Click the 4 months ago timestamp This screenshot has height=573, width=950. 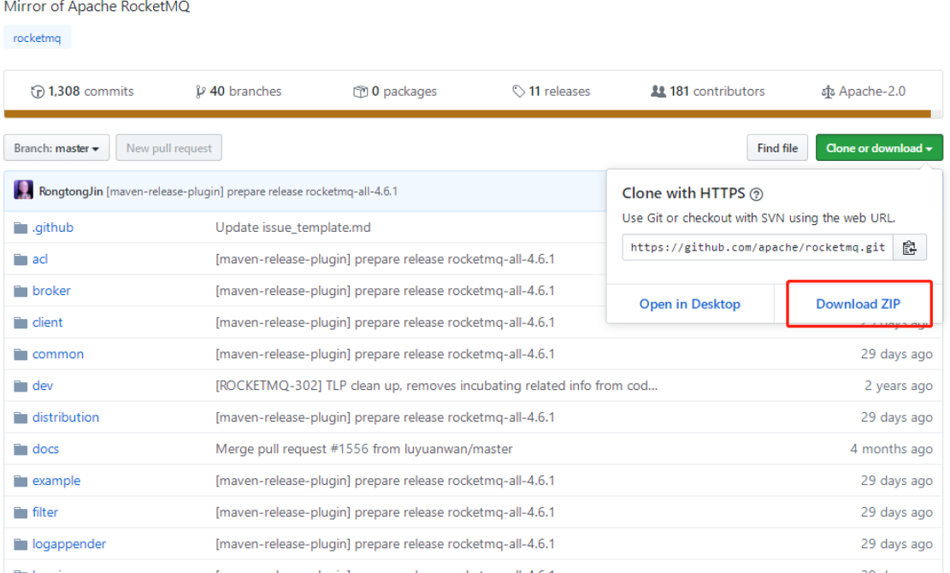coord(891,449)
